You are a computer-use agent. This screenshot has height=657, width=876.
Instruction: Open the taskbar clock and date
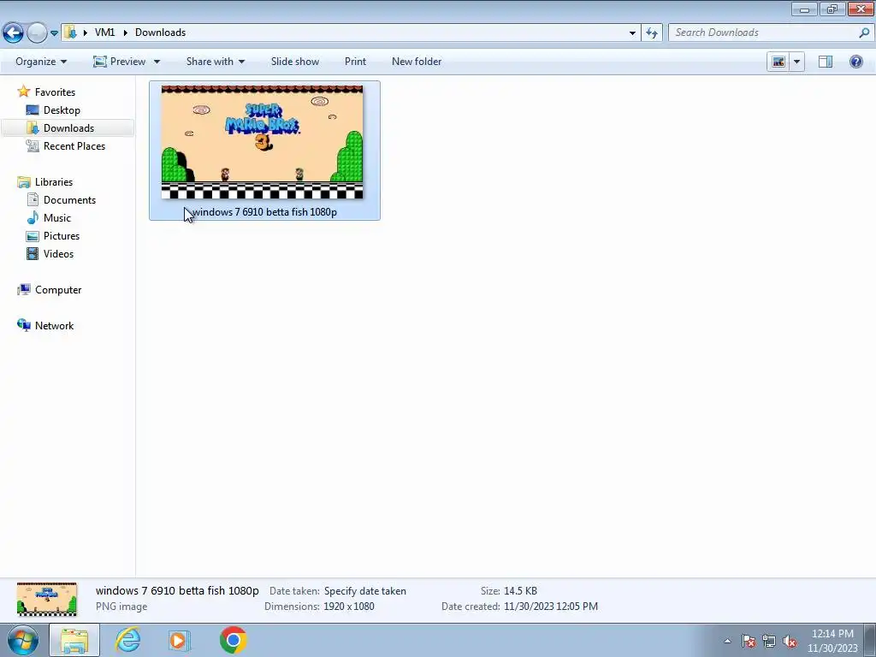[832, 641]
